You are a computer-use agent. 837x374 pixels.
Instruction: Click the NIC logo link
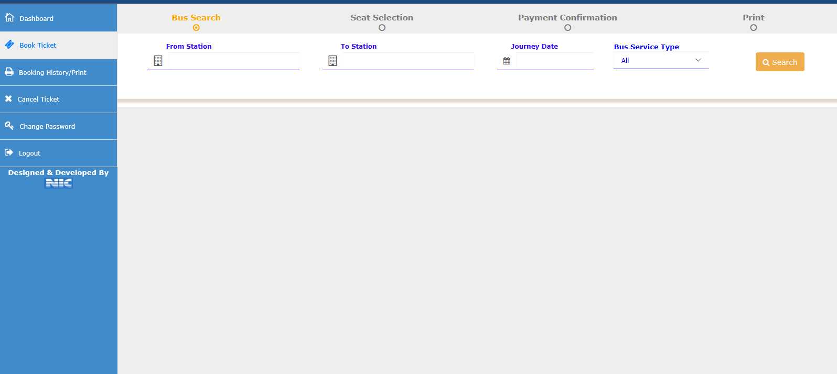59,183
